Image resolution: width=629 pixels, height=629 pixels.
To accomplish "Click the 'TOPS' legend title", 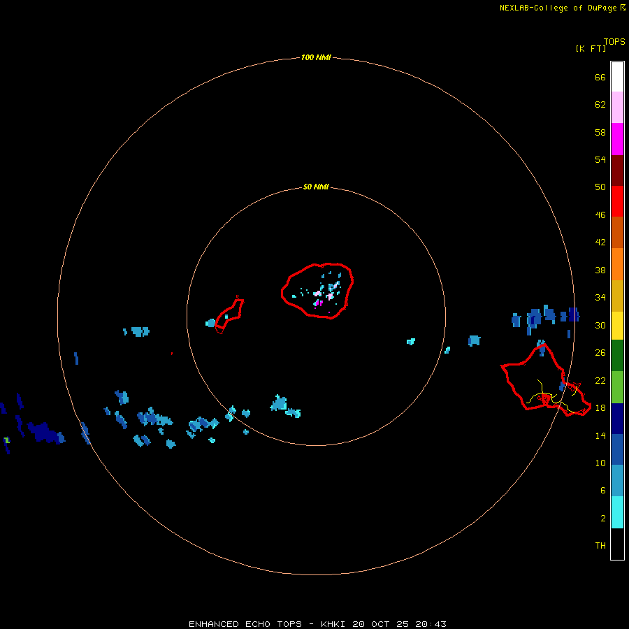I will tap(614, 41).
